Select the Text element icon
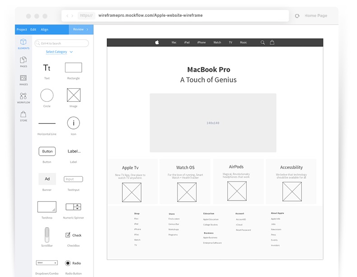The image size is (357, 277). pos(47,68)
